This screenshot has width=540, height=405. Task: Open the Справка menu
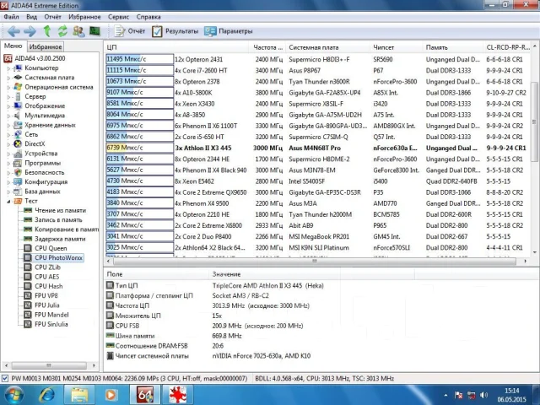148,17
